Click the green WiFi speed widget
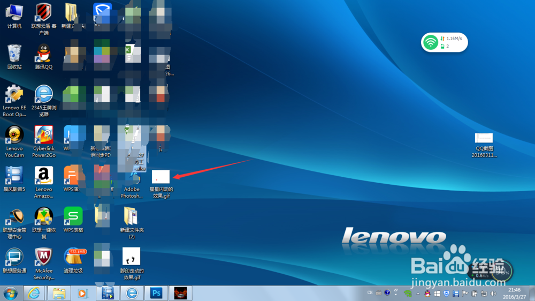 (444, 42)
